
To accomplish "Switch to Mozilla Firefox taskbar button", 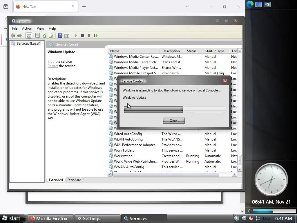I will 50,218.
